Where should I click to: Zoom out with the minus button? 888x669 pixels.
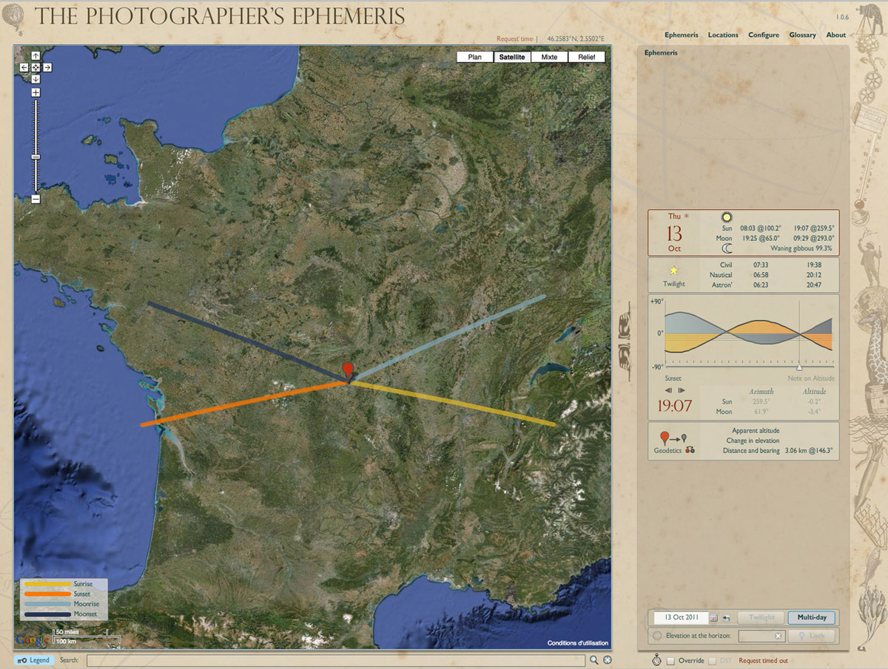[x=36, y=199]
